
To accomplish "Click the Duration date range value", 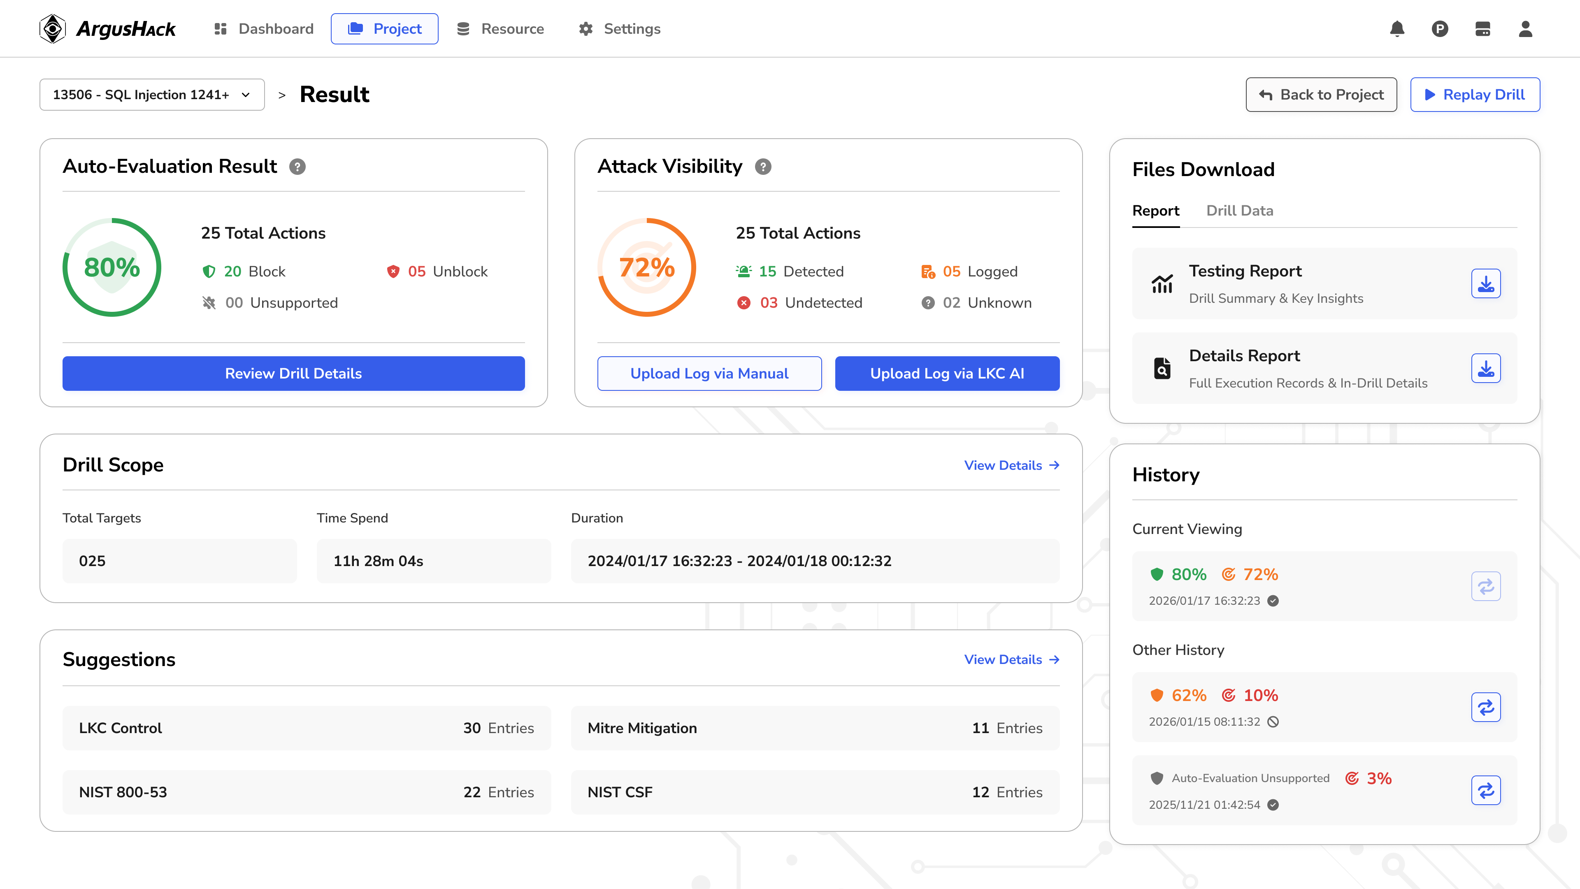I will pos(815,561).
